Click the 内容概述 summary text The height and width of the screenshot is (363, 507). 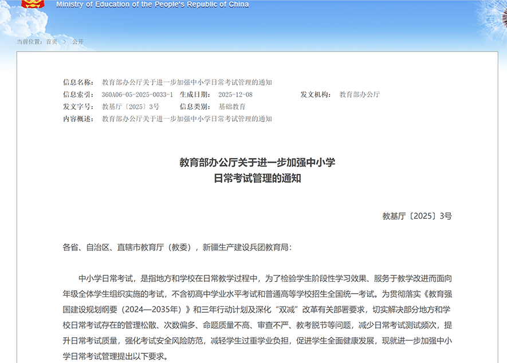pos(187,119)
